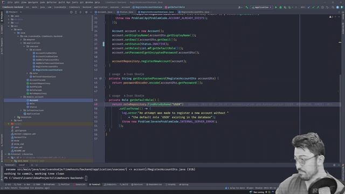The width and height of the screenshot is (345, 194).
Task: Open terminal tabs dropdown arrow
Action: [x=37, y=165]
